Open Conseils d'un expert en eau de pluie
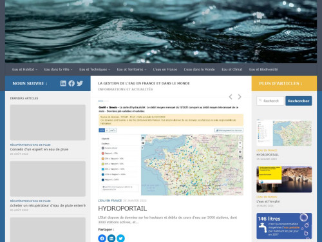This screenshot has width=322, height=242. pos(39,149)
